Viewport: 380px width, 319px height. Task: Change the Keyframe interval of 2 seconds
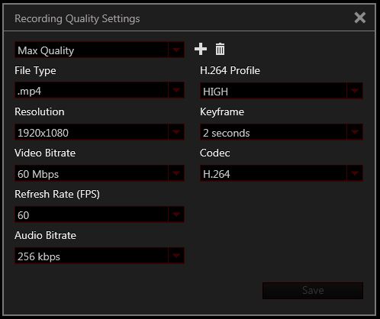[282, 132]
